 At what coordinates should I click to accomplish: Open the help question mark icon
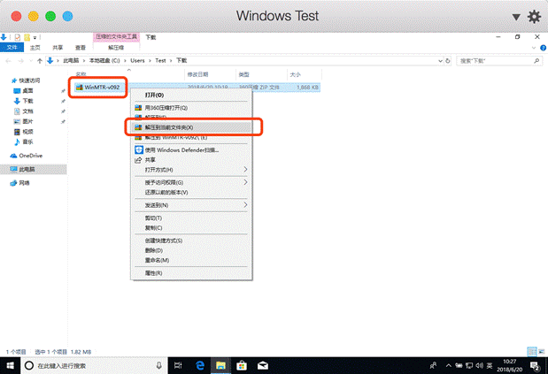(x=542, y=47)
